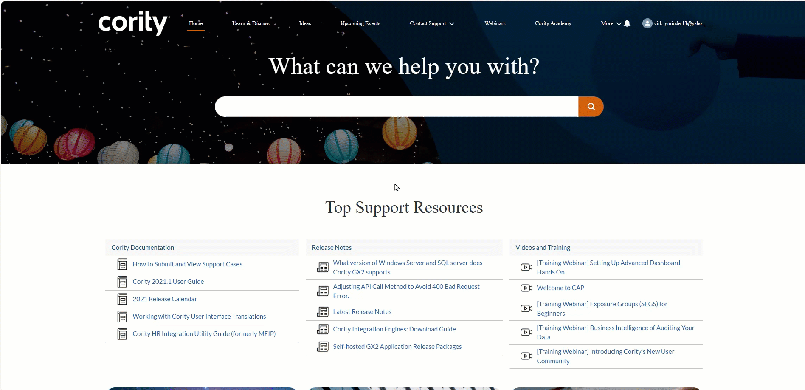Open Introducing Cority's New User Community webinar
The width and height of the screenshot is (805, 390).
pyautogui.click(x=605, y=356)
